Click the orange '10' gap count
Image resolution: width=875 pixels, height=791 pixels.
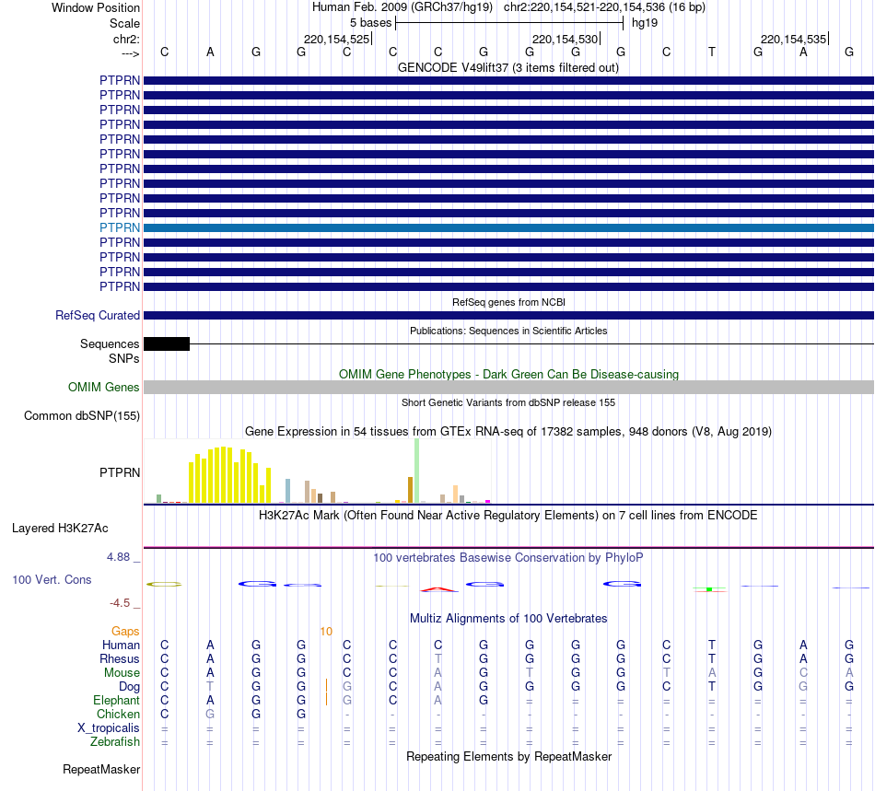tap(326, 632)
